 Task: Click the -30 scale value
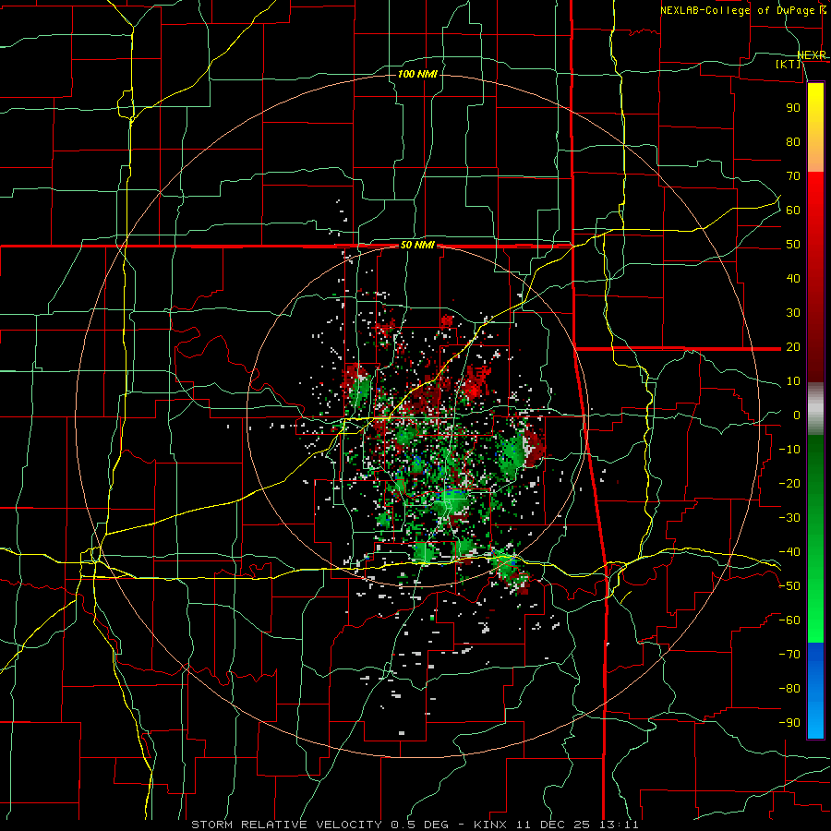click(x=789, y=518)
